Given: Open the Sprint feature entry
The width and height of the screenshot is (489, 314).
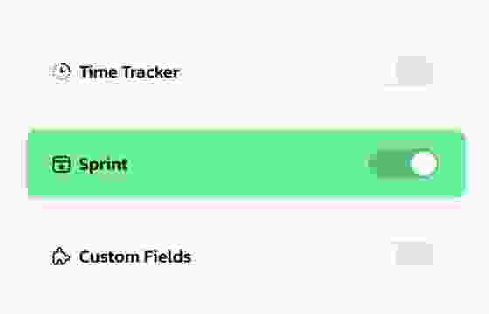Looking at the screenshot, I should (244, 164).
